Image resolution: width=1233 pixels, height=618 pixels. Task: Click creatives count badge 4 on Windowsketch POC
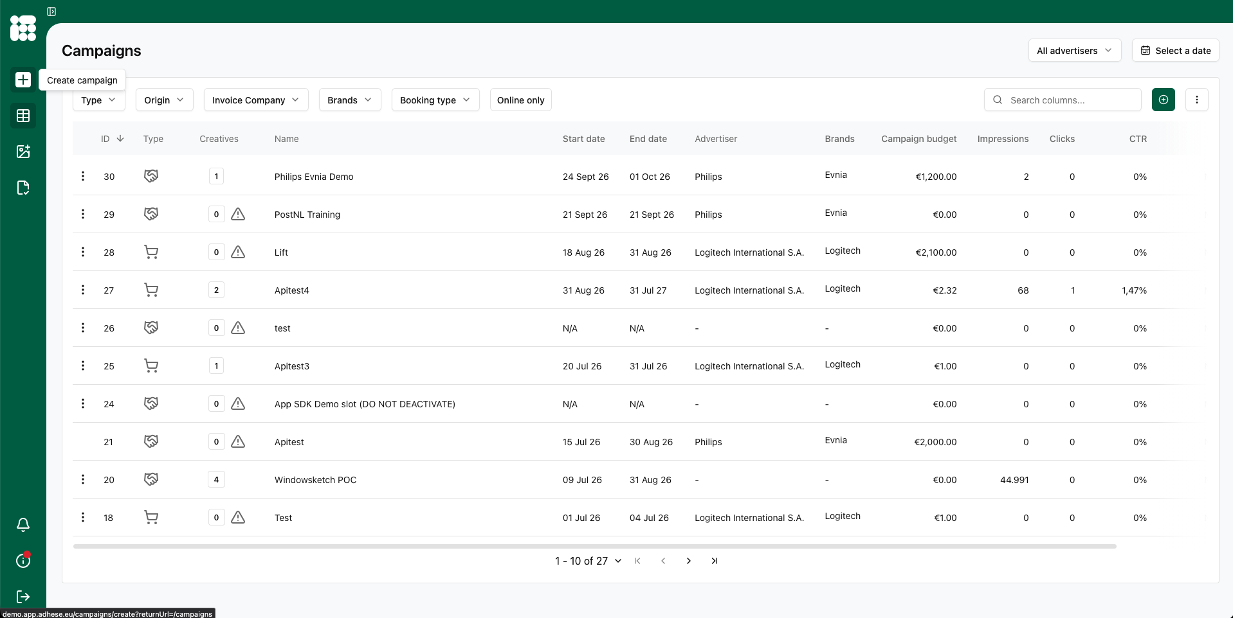pos(216,479)
